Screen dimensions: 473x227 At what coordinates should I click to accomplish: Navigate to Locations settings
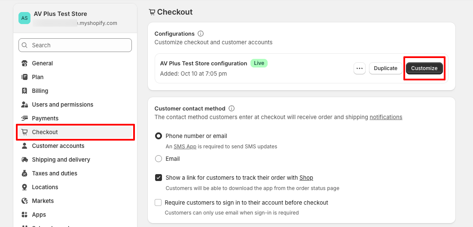pyautogui.click(x=75, y=187)
